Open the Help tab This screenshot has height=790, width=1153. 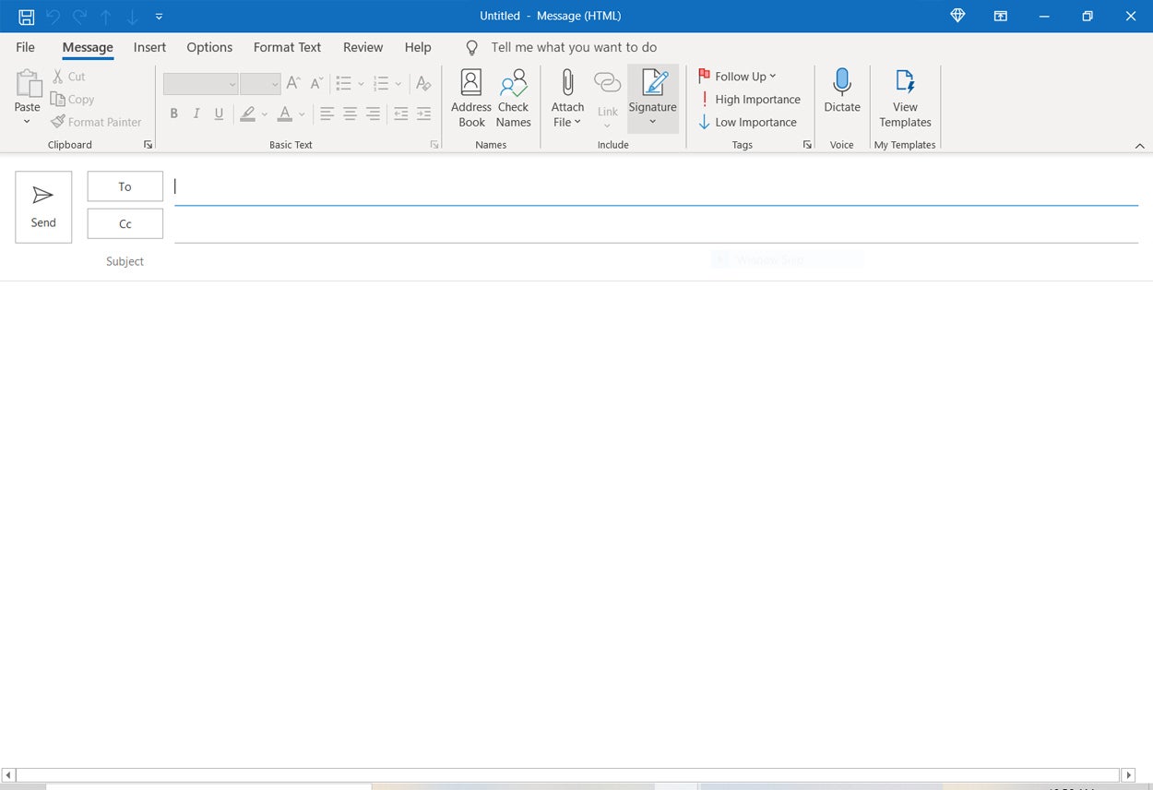pos(418,47)
